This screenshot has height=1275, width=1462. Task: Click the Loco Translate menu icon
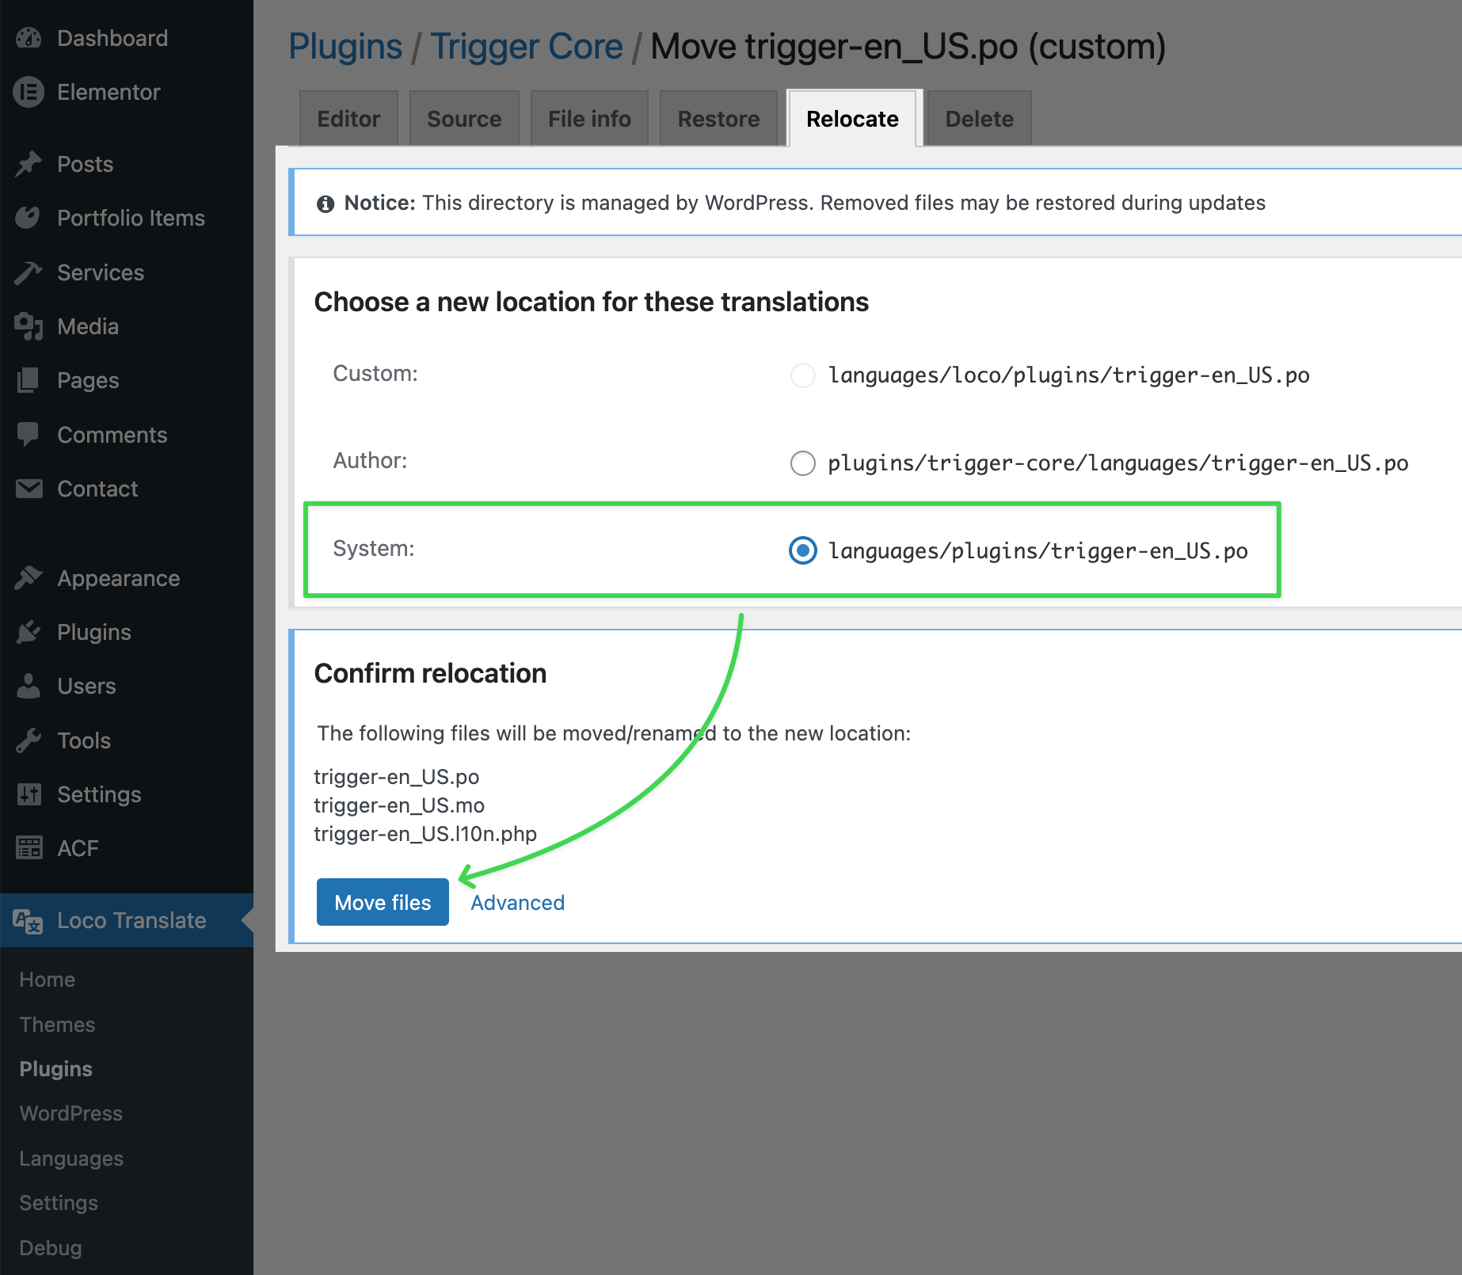pyautogui.click(x=29, y=920)
